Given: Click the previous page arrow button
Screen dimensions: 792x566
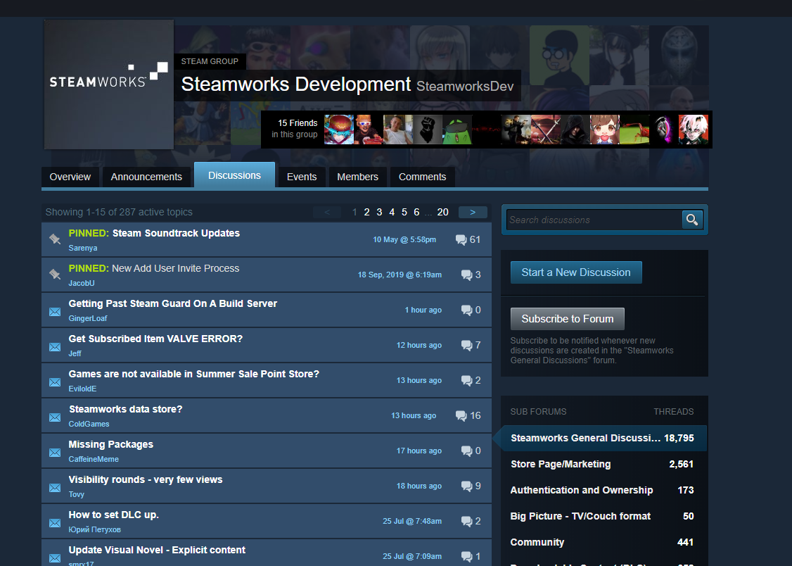Looking at the screenshot, I should coord(327,213).
